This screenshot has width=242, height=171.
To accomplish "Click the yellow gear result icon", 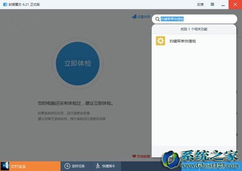I will [x=161, y=41].
